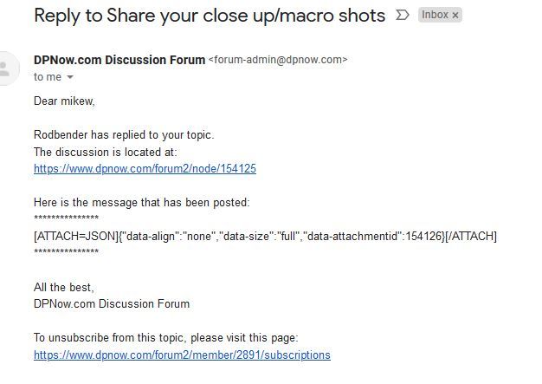The height and width of the screenshot is (384, 542).
Task: Click the email subject "Reply to Share your close up/macro shots"
Action: tap(209, 16)
